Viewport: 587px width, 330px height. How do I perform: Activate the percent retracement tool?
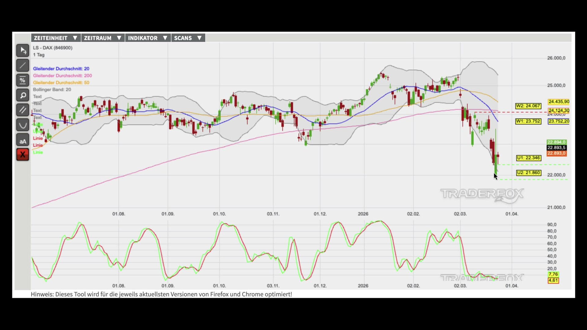pos(23,80)
